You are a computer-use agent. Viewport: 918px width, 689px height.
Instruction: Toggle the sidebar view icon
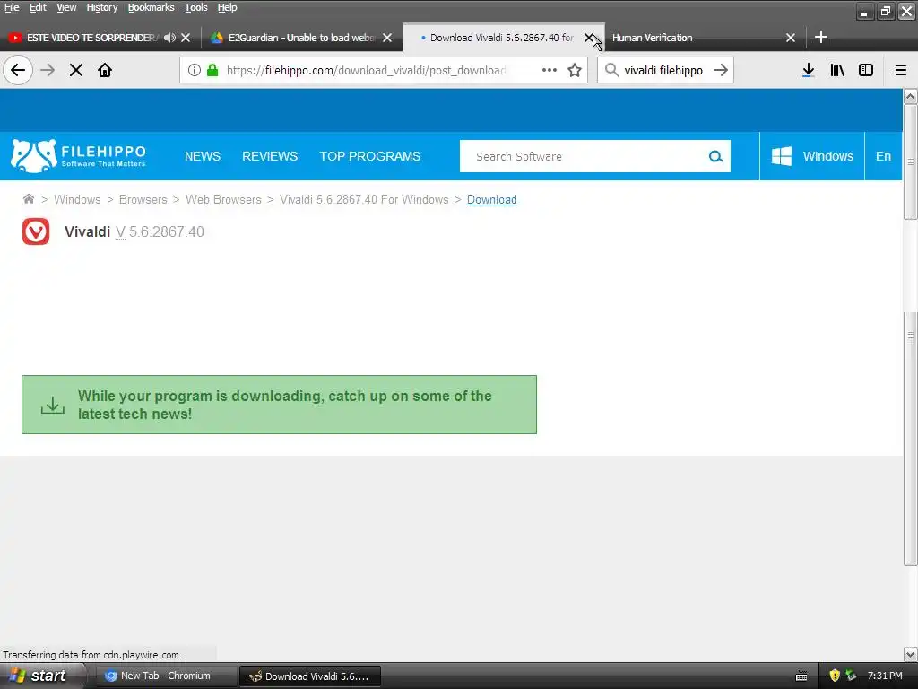tap(866, 70)
